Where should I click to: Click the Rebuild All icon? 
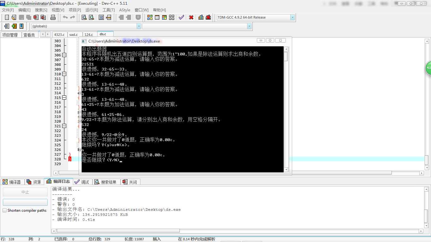pos(172,17)
